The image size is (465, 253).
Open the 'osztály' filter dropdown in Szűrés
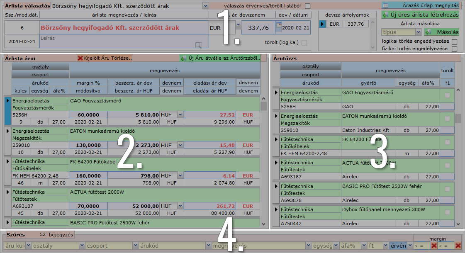pyautogui.click(x=82, y=246)
